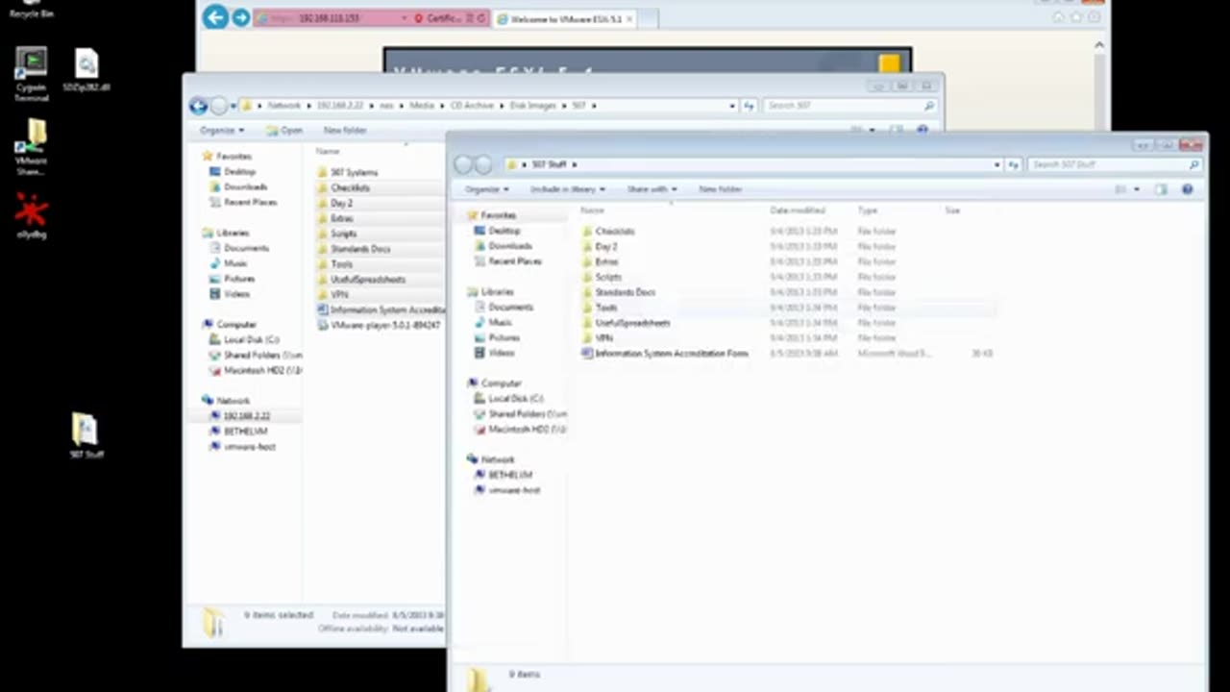Click the browser forward arrow button
Screen dimensions: 1230x692
point(240,18)
